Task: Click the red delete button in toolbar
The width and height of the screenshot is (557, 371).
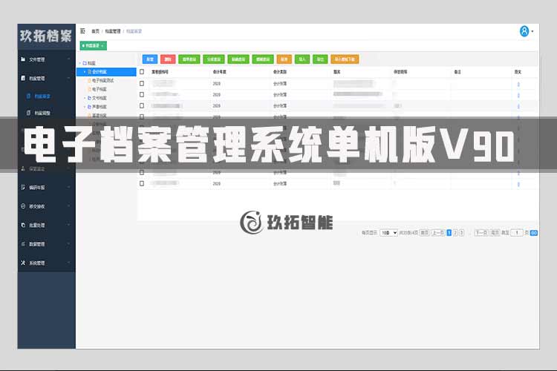Action: 168,59
